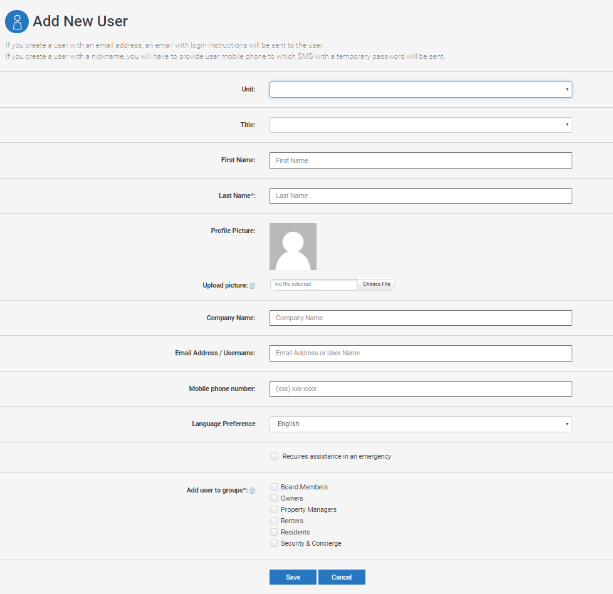Image resolution: width=613 pixels, height=594 pixels.
Task: Tick the Residents group checkbox
Action: pyautogui.click(x=274, y=532)
